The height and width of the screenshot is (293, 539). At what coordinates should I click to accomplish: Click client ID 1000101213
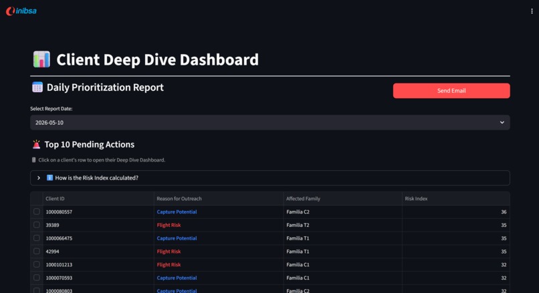pyautogui.click(x=59, y=265)
